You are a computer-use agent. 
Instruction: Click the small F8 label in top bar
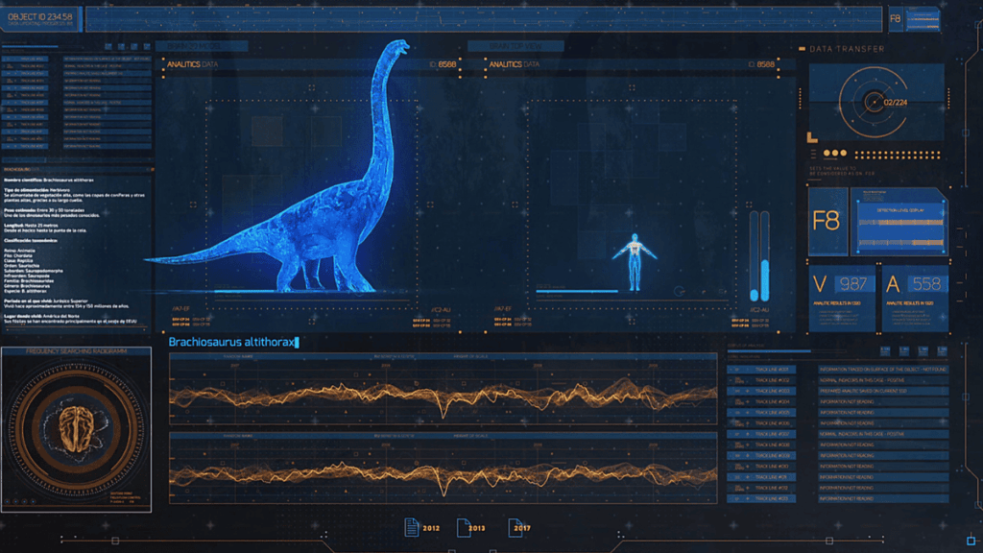point(895,18)
